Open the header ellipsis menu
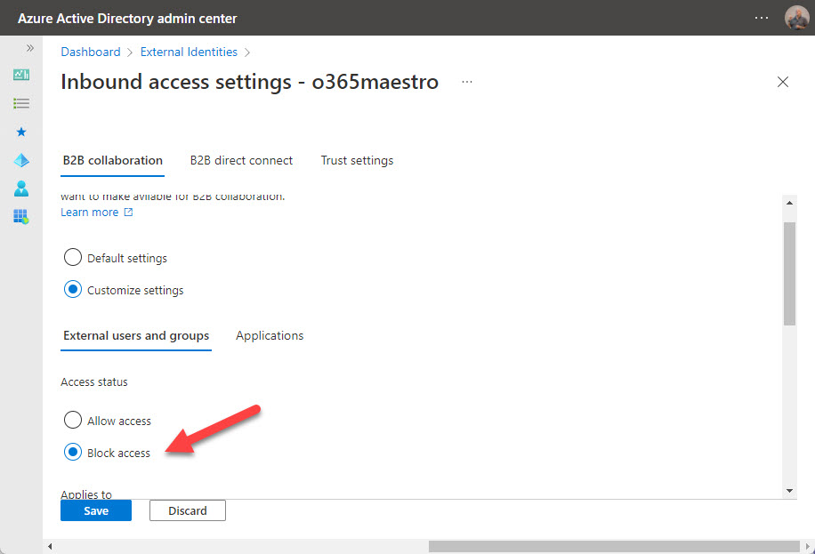 (762, 18)
